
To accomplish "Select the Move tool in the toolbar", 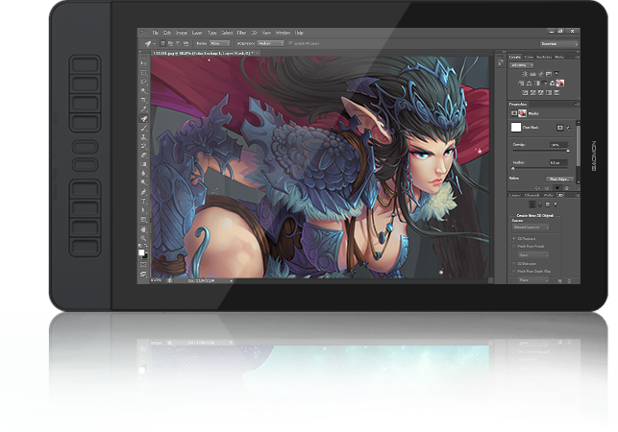I will (x=144, y=62).
